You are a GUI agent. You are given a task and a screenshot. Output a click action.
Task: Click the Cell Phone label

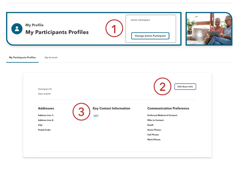tap(153, 135)
